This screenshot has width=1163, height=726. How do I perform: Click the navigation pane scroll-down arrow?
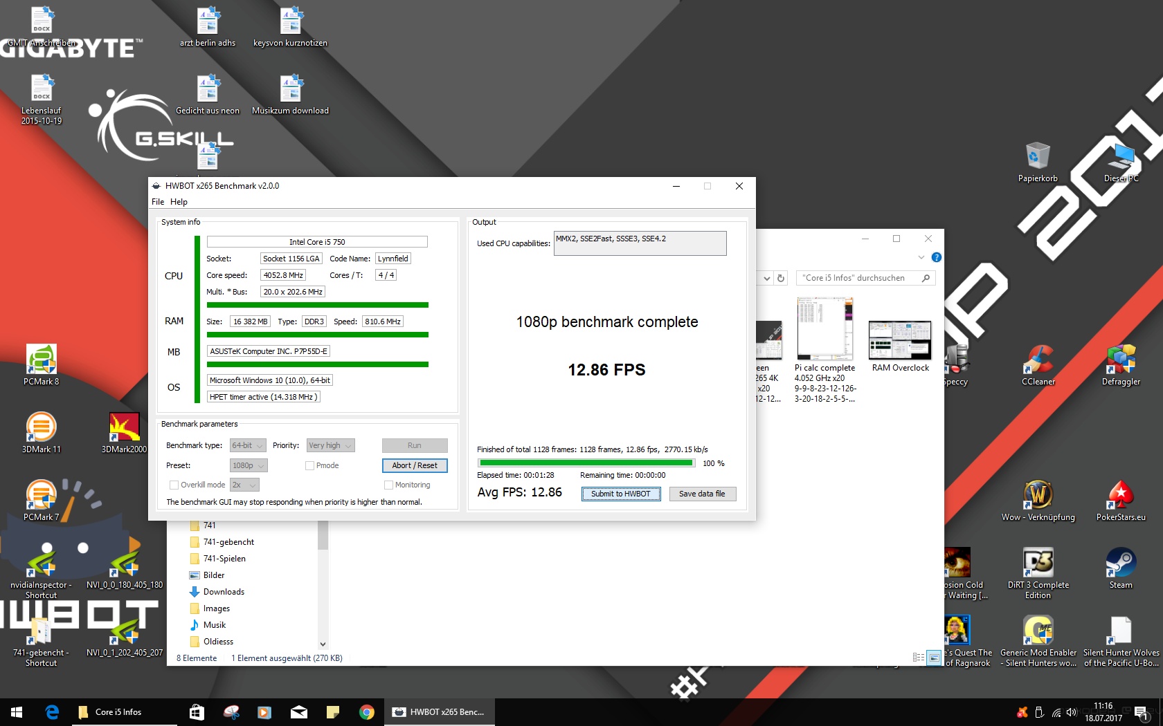[x=323, y=644]
